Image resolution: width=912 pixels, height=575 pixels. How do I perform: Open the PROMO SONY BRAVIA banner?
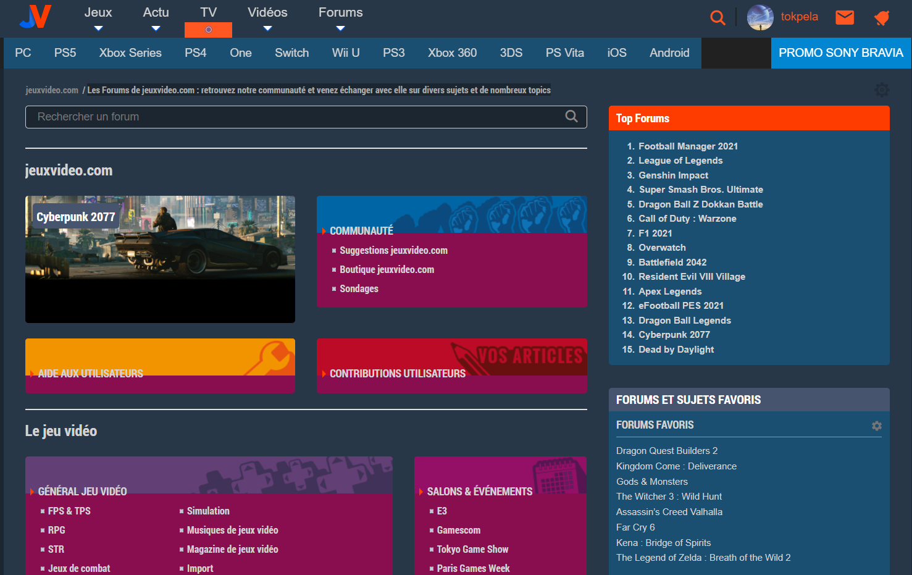840,53
